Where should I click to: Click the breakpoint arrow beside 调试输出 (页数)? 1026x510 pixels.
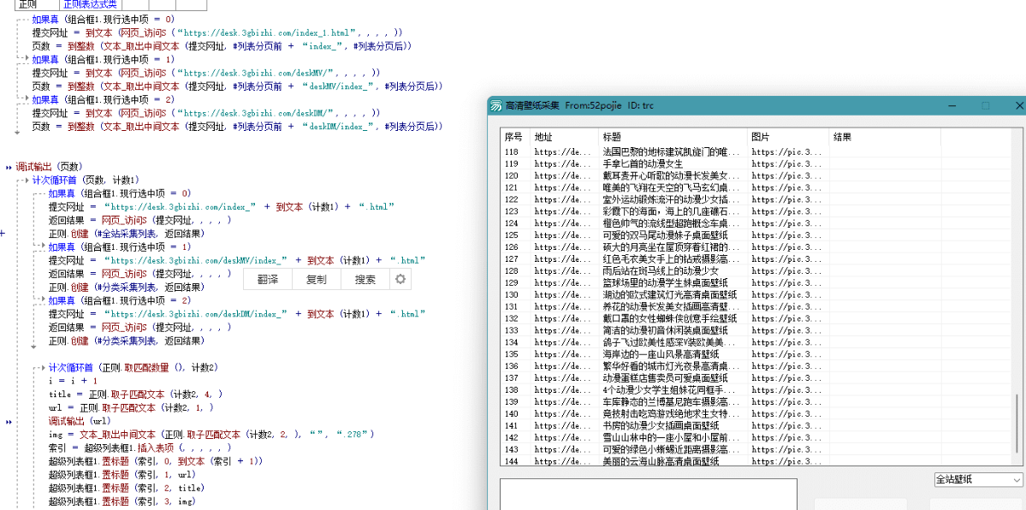click(9, 167)
